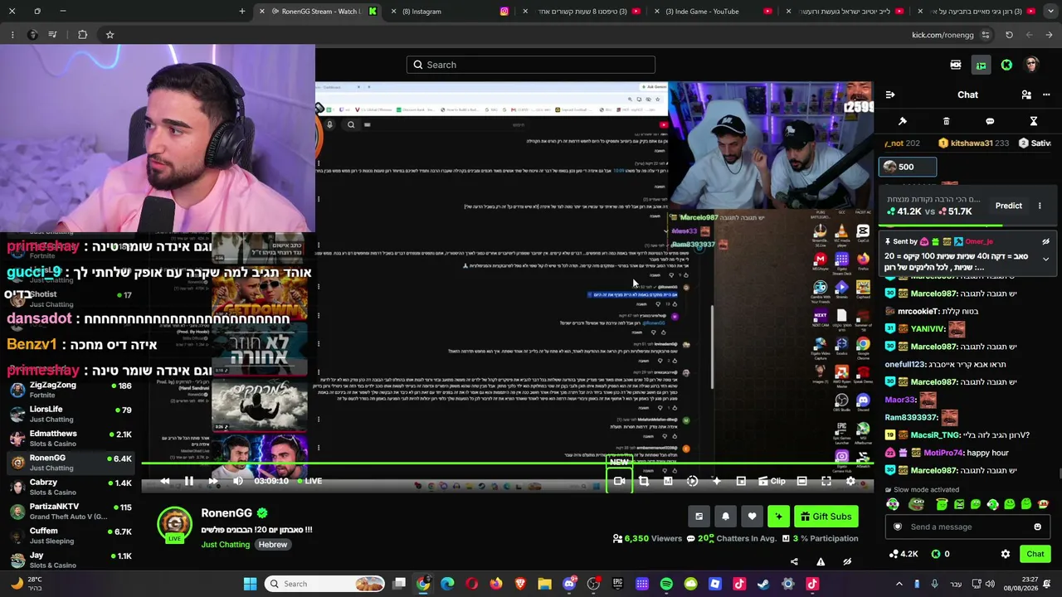Share the stream via share icon
Viewport: 1062px width, 597px height.
794,561
